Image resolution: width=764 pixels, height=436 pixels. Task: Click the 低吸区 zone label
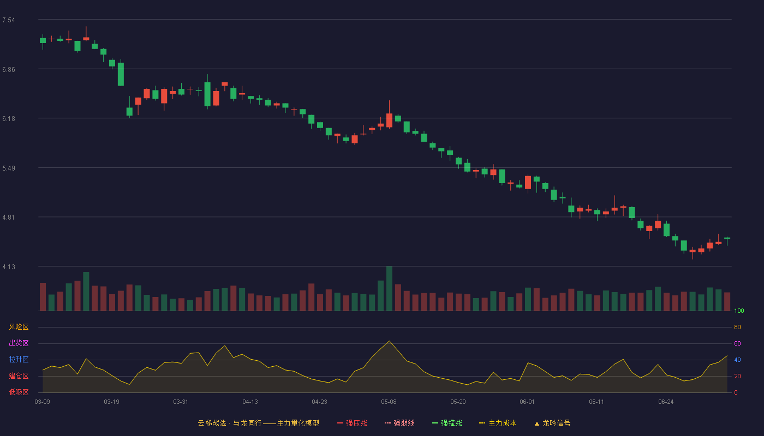coord(19,392)
